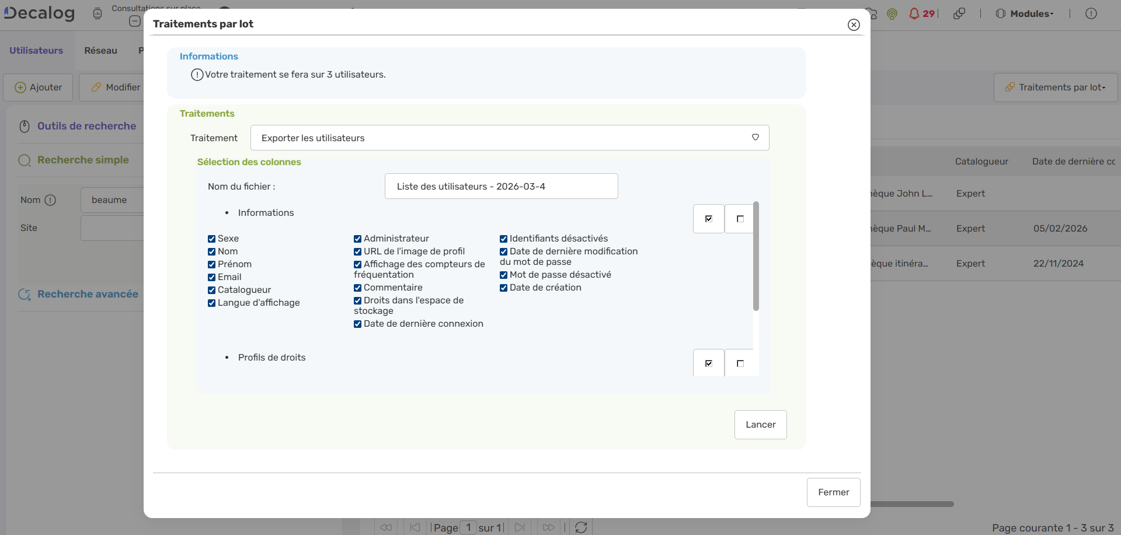Click the select-all icon for Profils de droits
Viewport: 1121px width, 535px height.
pyautogui.click(x=709, y=363)
